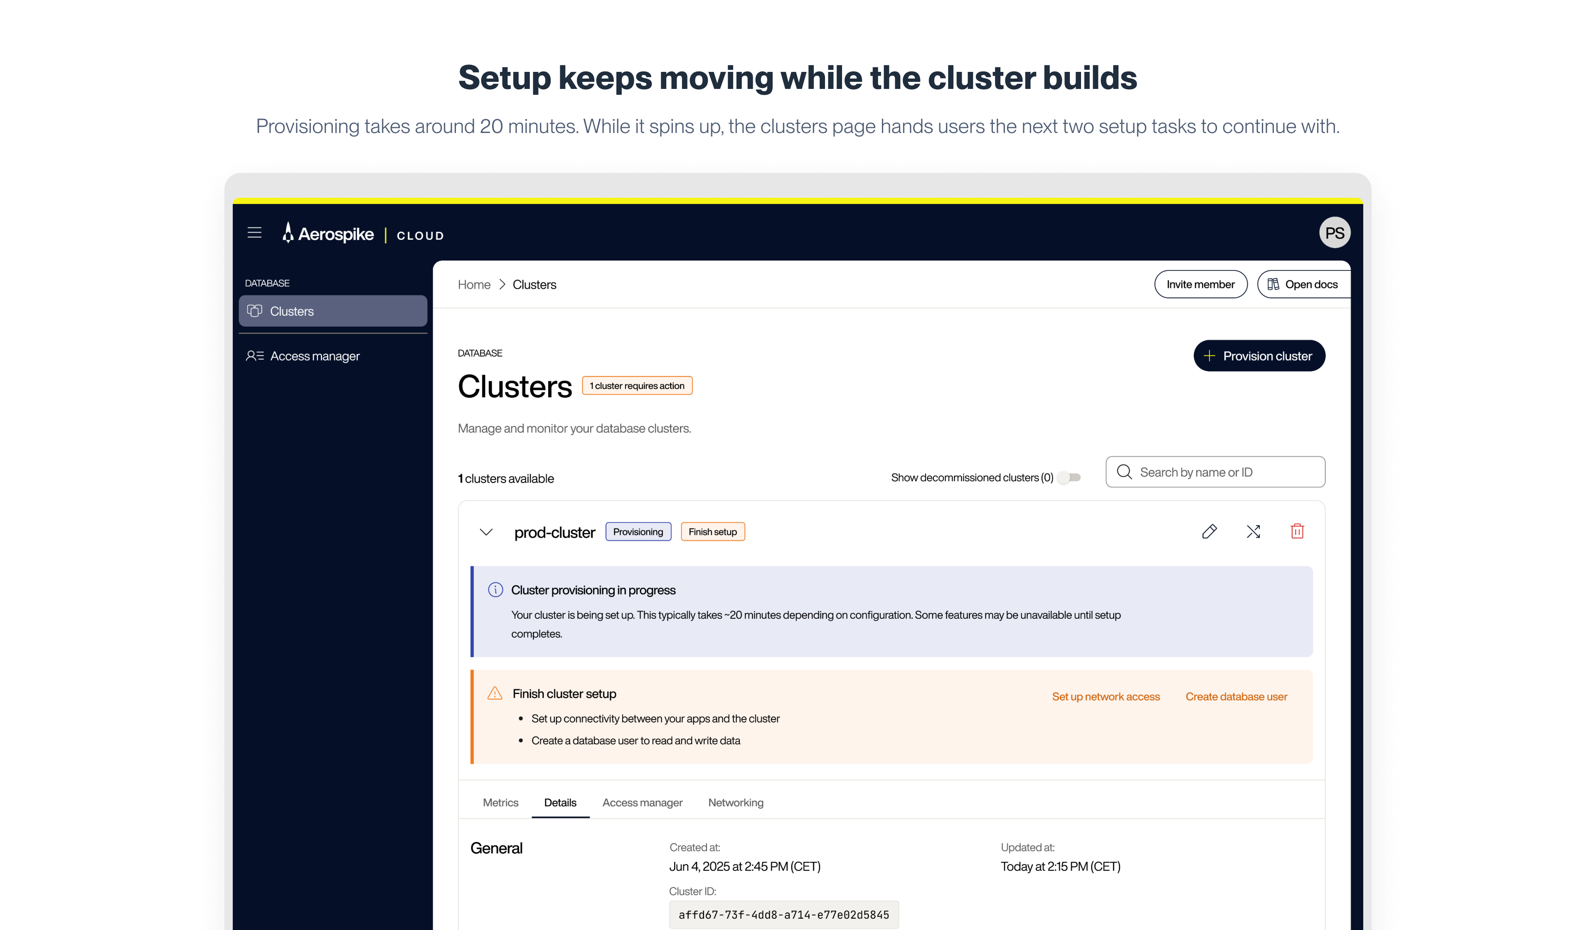
Task: Click 'Set up connectivity between your apps' bullet
Action: coord(655,718)
